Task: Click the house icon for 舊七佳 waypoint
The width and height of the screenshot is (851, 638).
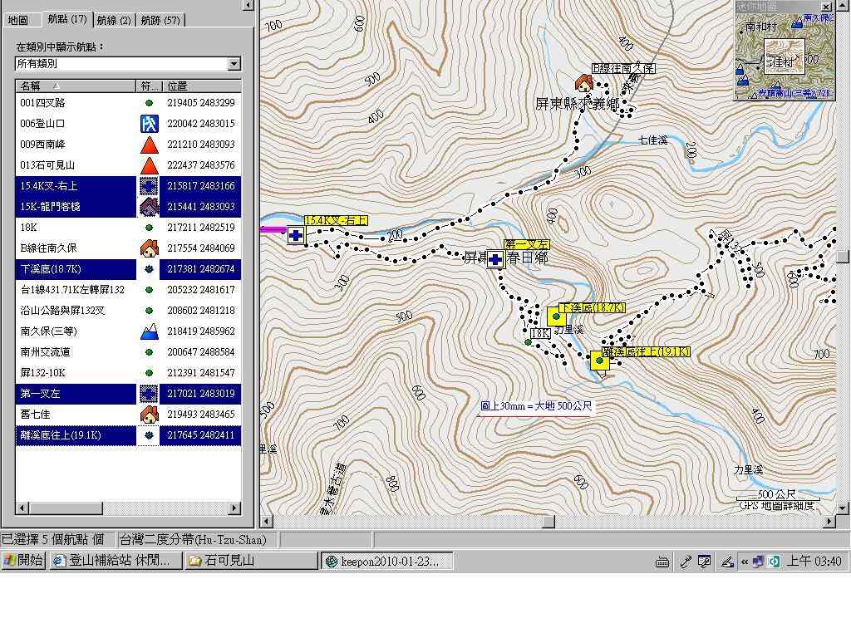Action: [x=149, y=415]
